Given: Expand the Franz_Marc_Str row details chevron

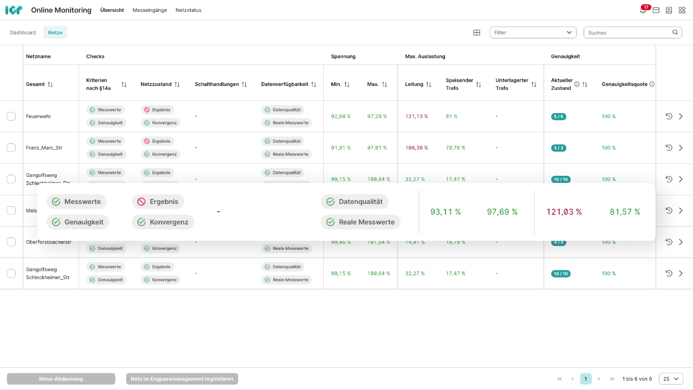Looking at the screenshot, I should (681, 148).
